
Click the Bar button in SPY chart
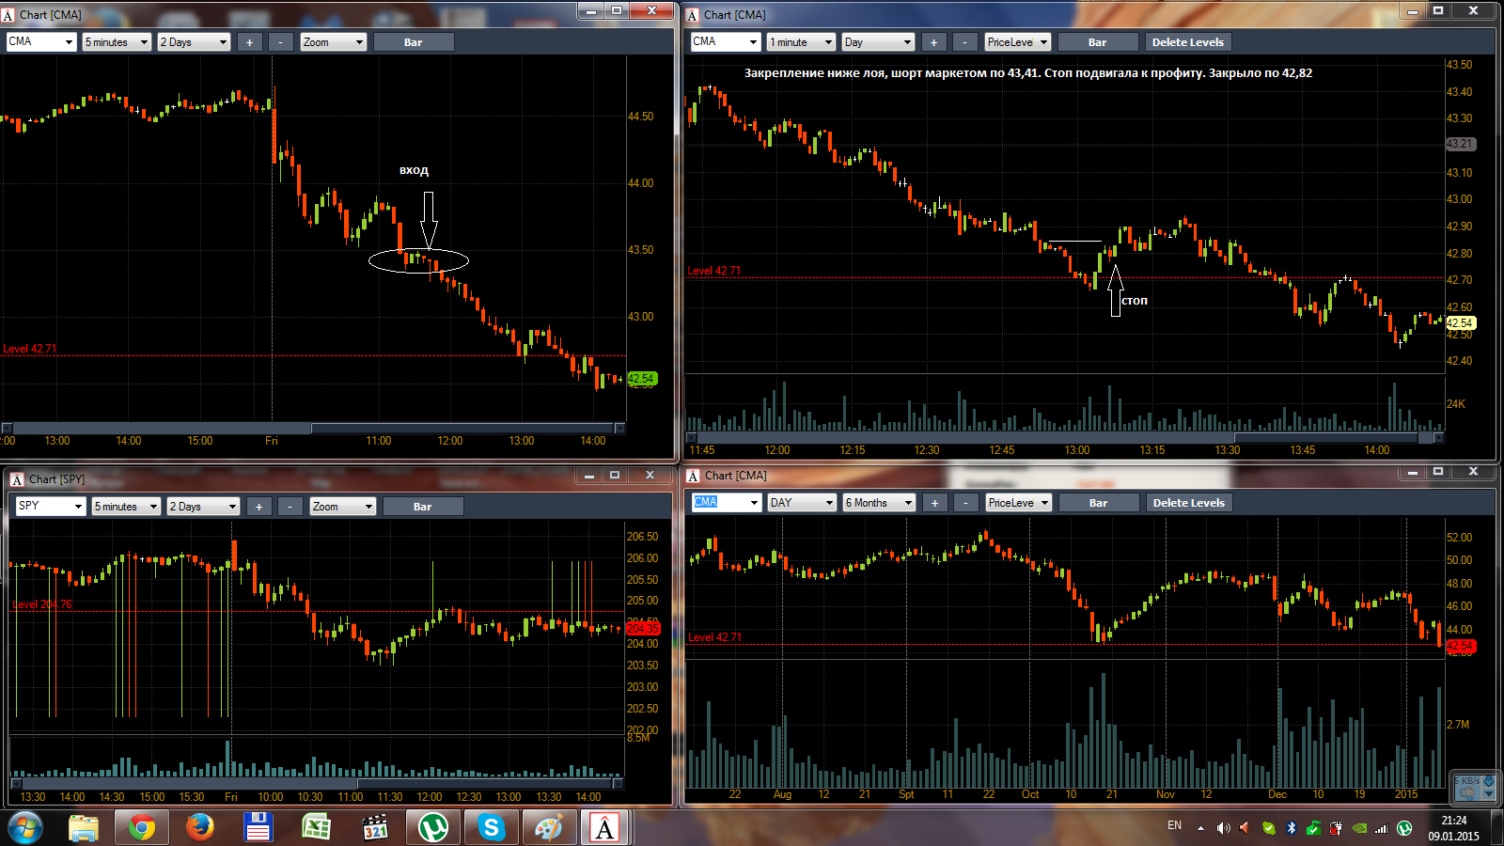(423, 507)
